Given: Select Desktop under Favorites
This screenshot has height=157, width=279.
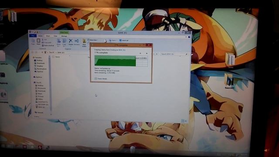Looking at the screenshot, I should coord(38,60).
